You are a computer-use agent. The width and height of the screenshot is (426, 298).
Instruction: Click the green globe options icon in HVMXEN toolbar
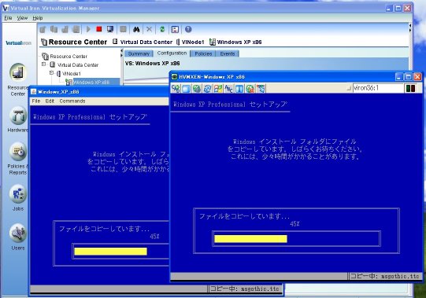click(x=197, y=89)
